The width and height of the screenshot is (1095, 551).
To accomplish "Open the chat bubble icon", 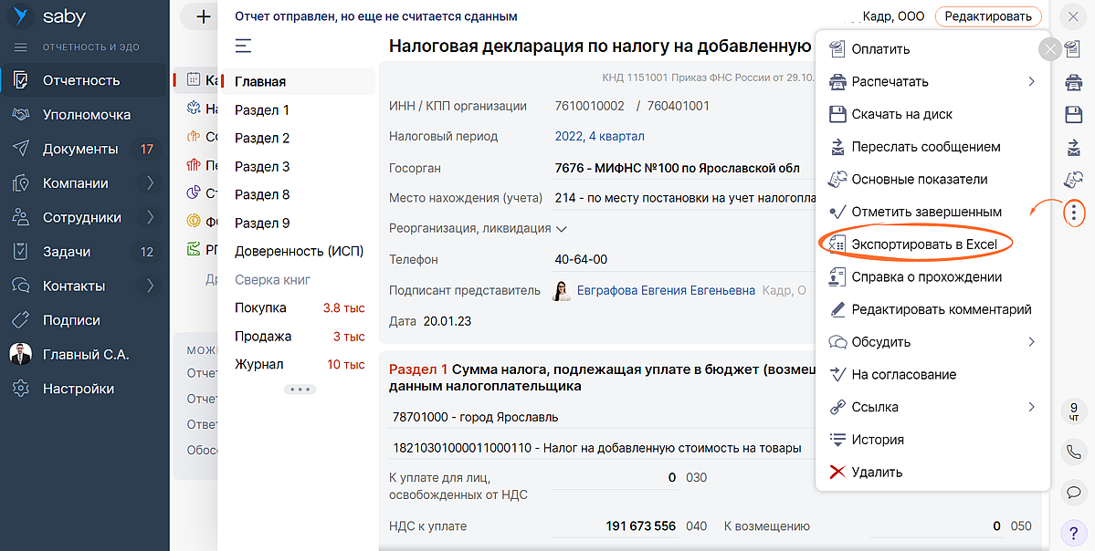I will 1074,492.
